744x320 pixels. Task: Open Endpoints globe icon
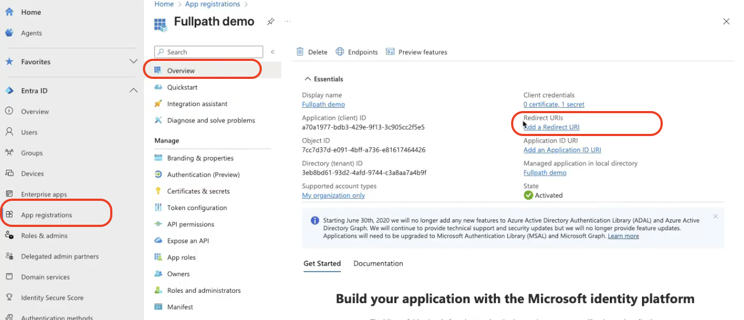click(340, 52)
